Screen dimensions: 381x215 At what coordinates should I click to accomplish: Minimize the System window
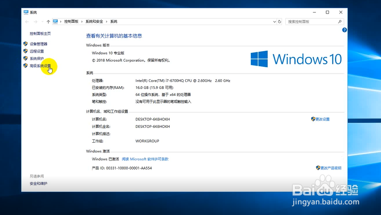pyautogui.click(x=314, y=12)
